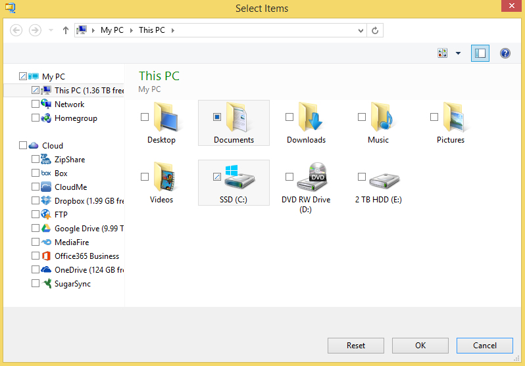Select the Cloud node in sidebar

pos(53,146)
